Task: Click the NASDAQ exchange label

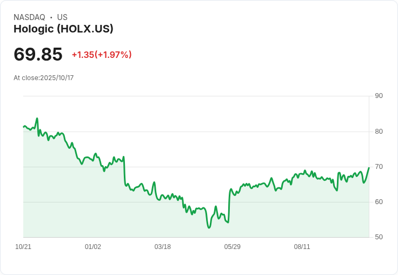Action: point(29,17)
